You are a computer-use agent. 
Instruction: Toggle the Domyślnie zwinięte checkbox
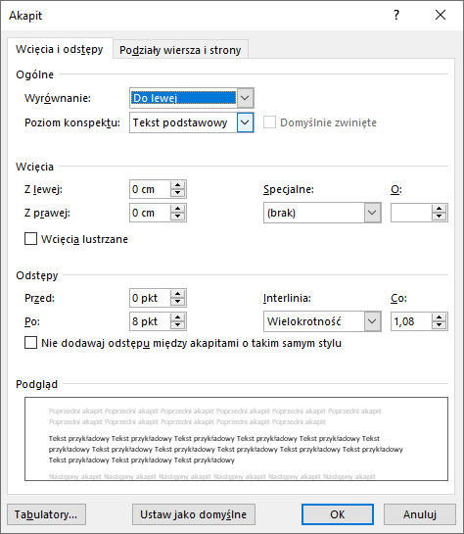[269, 122]
